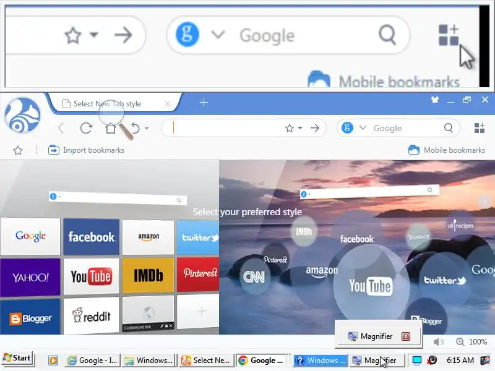The height and width of the screenshot is (371, 495).
Task: Click the reddit tile
Action: (92, 316)
